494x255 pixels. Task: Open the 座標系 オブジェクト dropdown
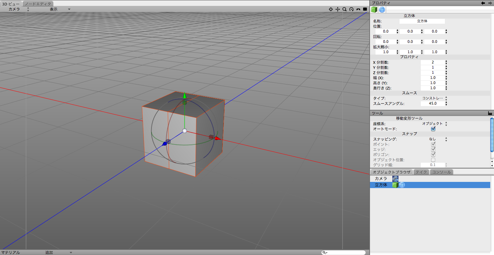point(434,124)
